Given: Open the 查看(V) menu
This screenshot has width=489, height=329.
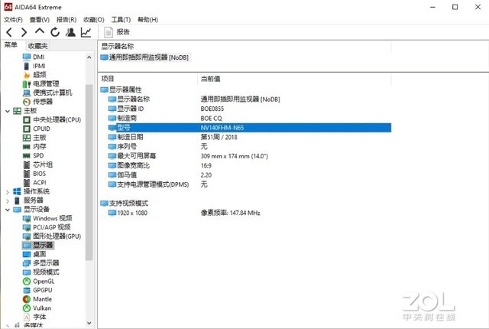Looking at the screenshot, I should click(x=40, y=20).
